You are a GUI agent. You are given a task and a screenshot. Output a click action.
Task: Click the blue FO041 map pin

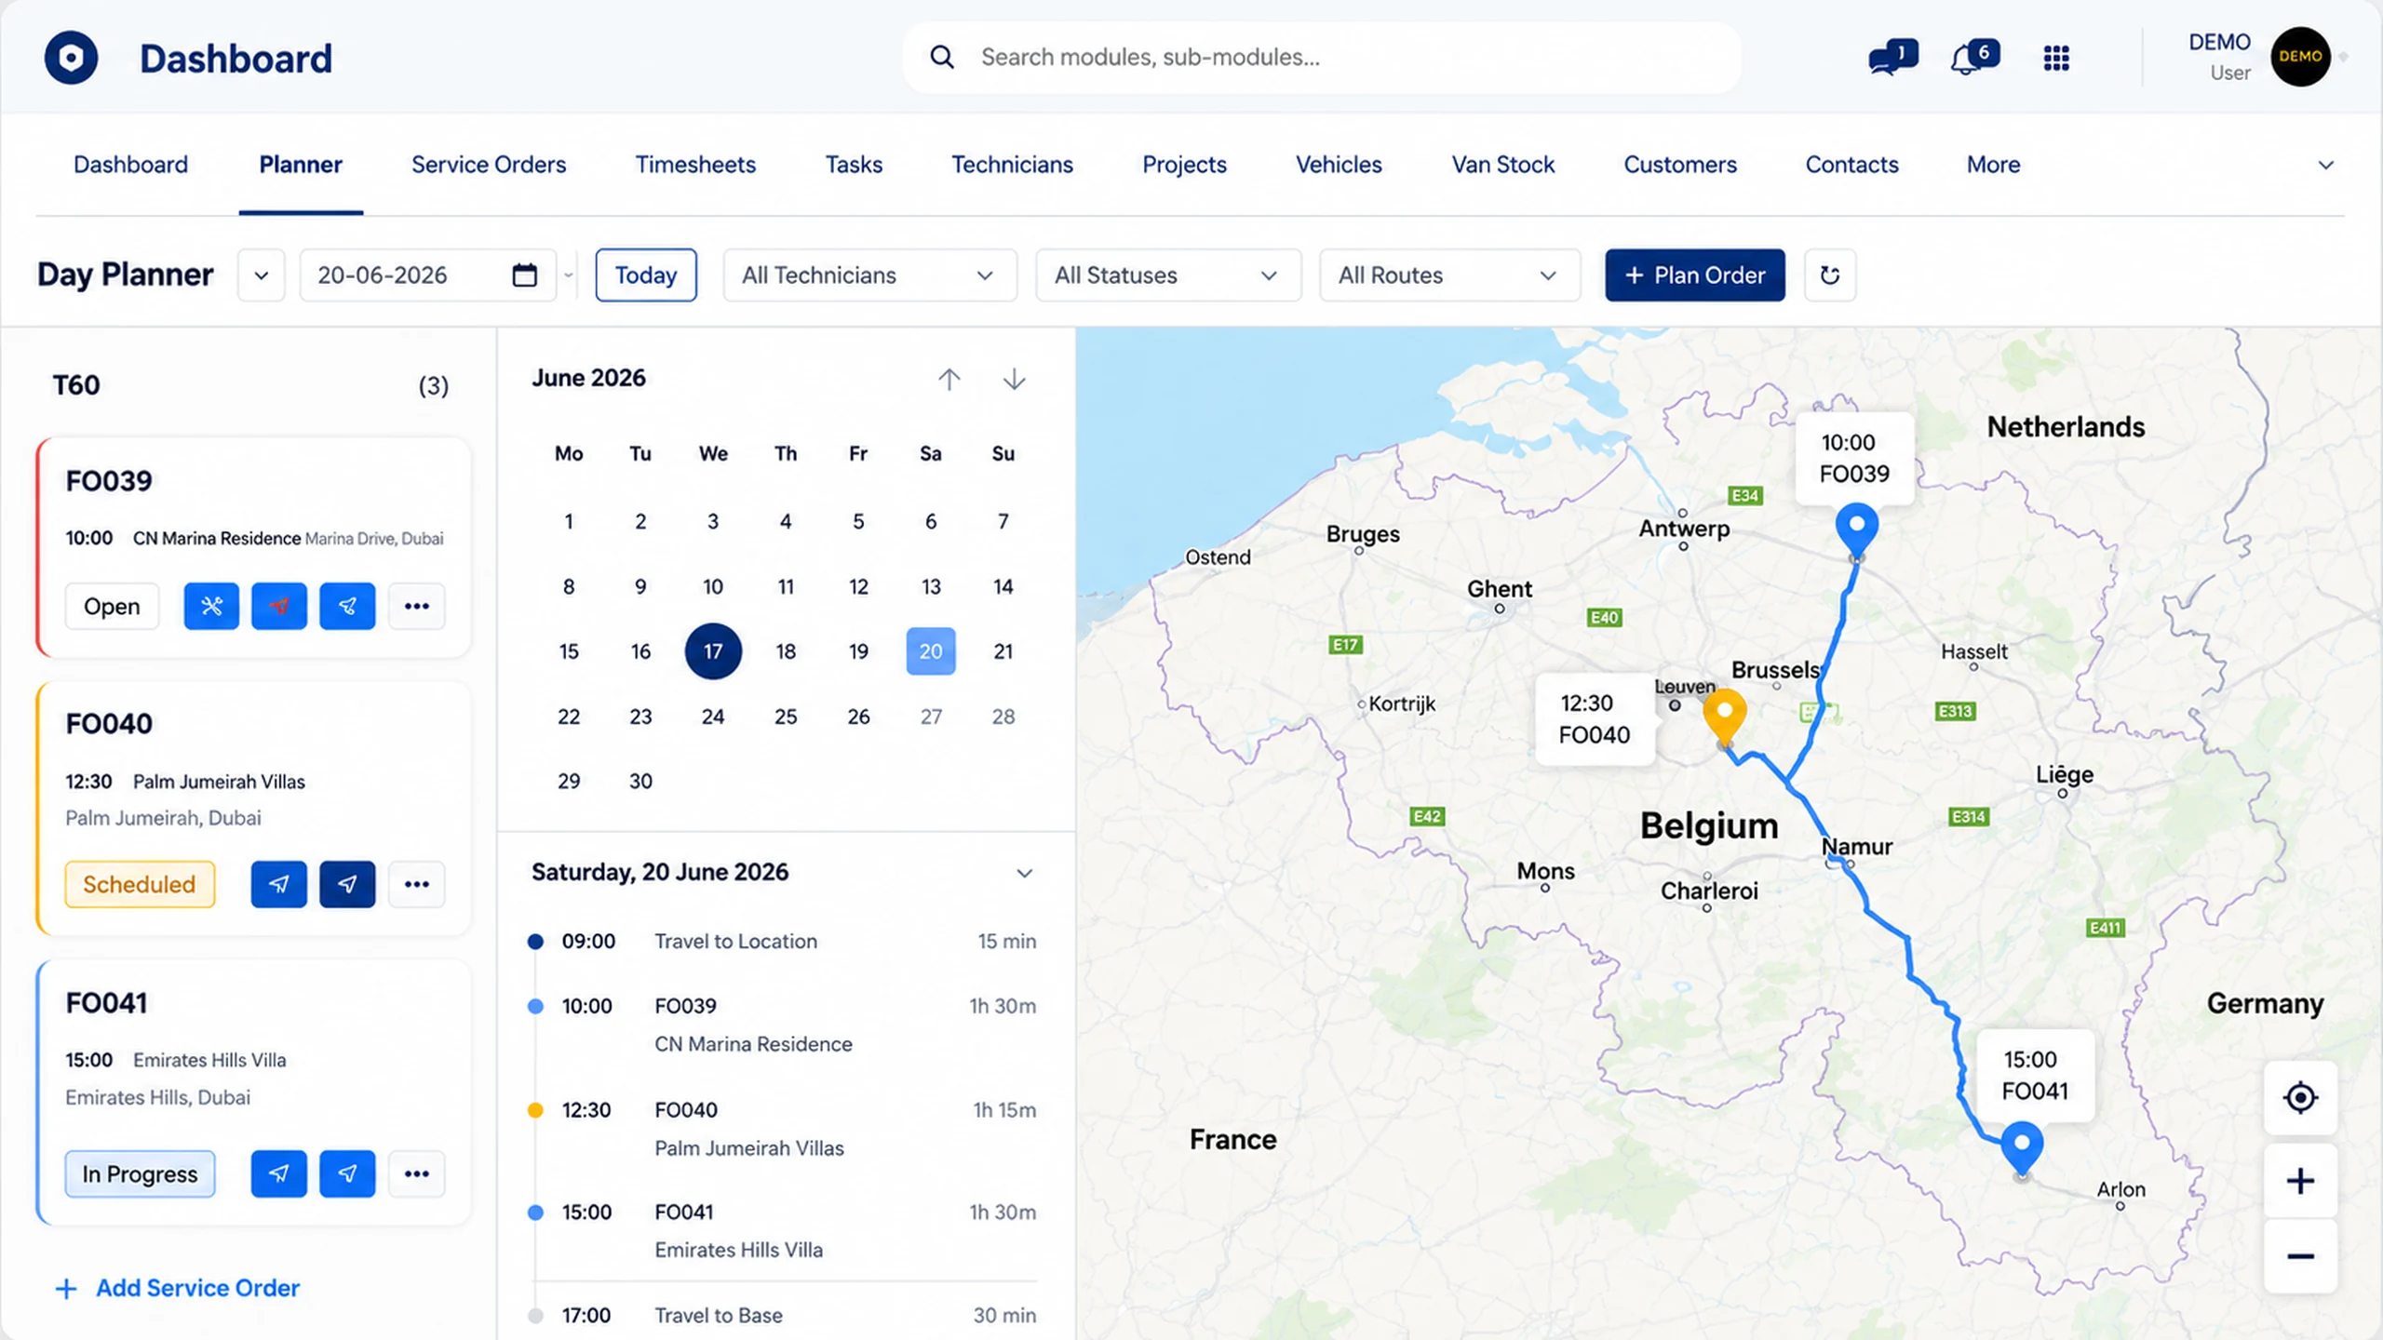(x=2022, y=1147)
